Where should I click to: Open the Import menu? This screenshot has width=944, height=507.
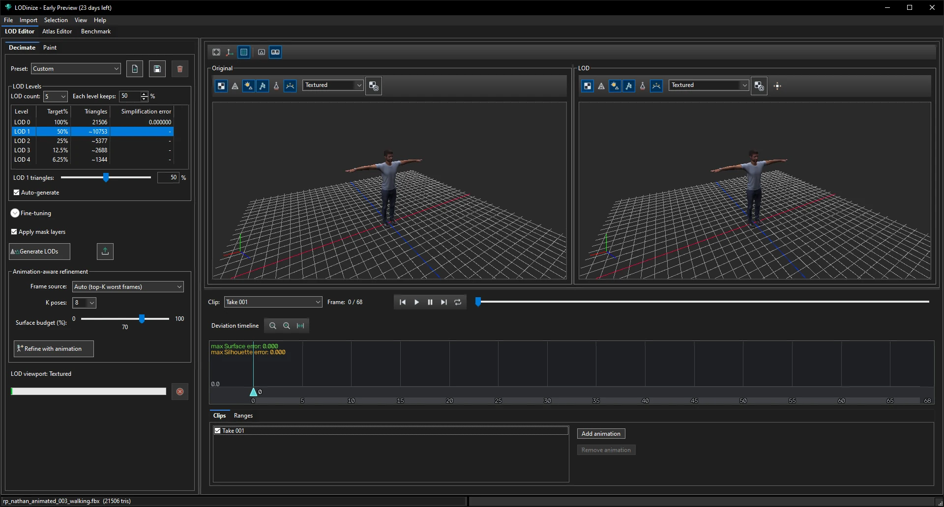coord(29,20)
